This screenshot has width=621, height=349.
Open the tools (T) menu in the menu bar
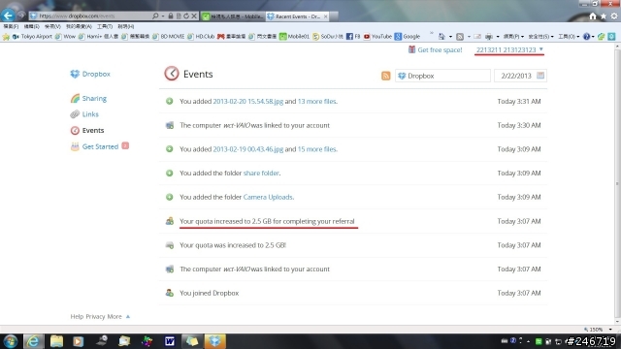[105, 26]
